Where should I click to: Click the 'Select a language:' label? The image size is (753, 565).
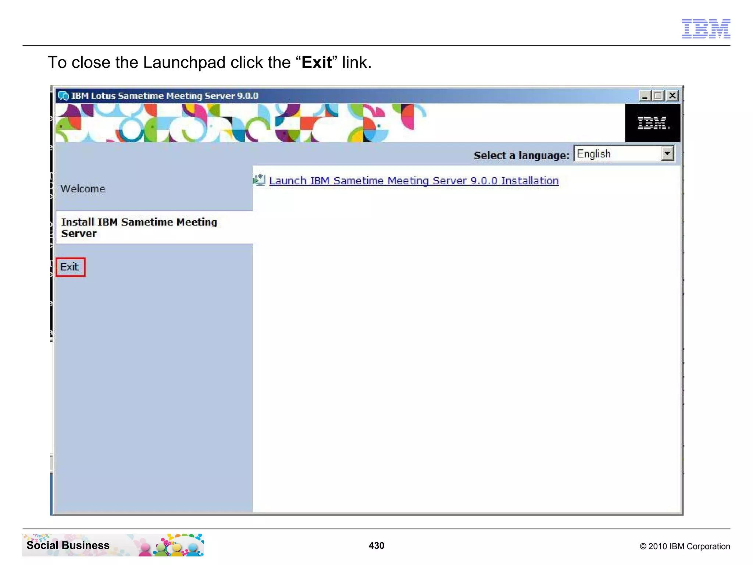tap(521, 155)
